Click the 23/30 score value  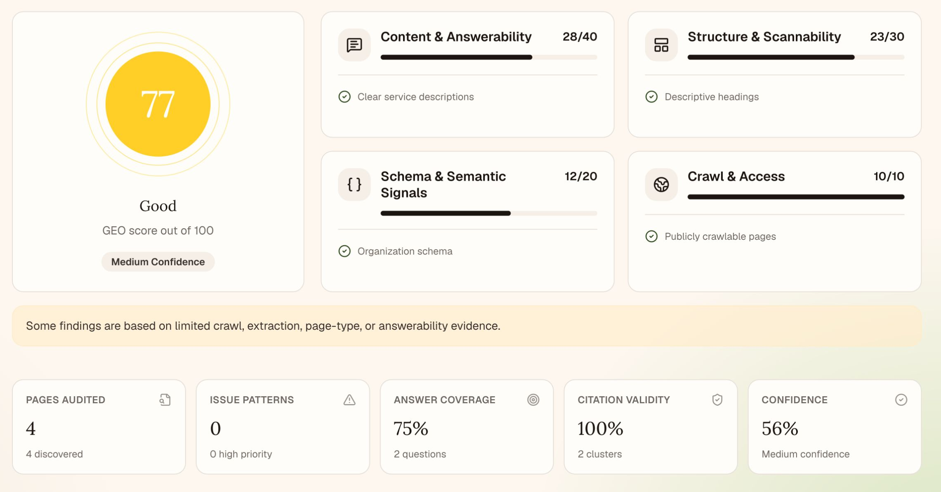pyautogui.click(x=887, y=37)
